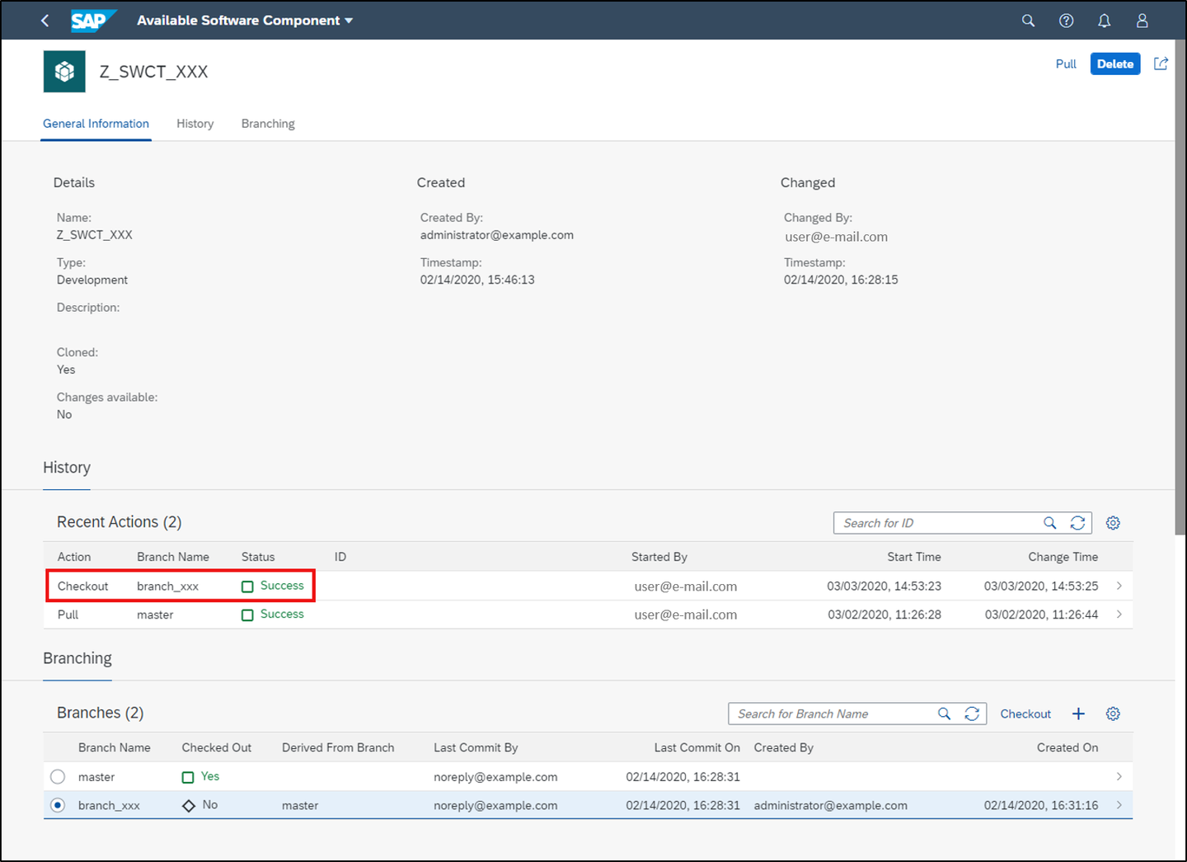Click magnifier in Search for Branch Name
This screenshot has height=862, width=1187.
pyautogui.click(x=944, y=714)
